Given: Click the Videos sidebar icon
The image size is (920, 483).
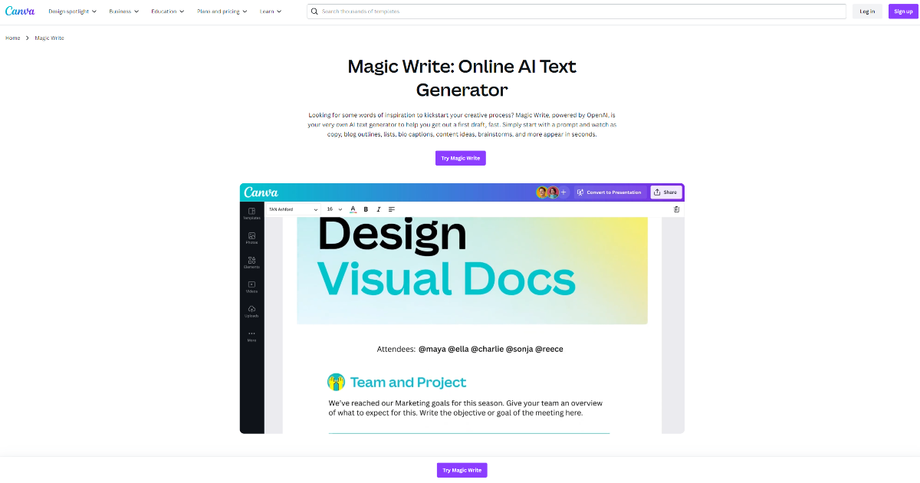Looking at the screenshot, I should (x=251, y=284).
